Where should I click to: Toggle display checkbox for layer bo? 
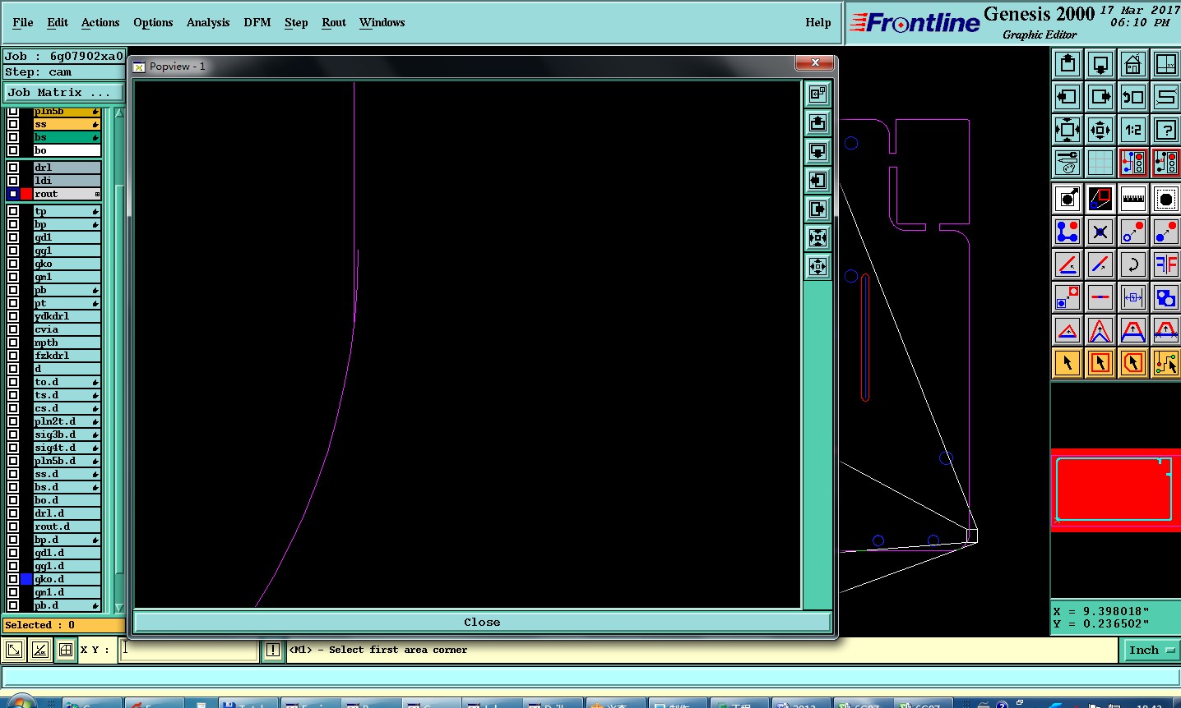tap(13, 150)
